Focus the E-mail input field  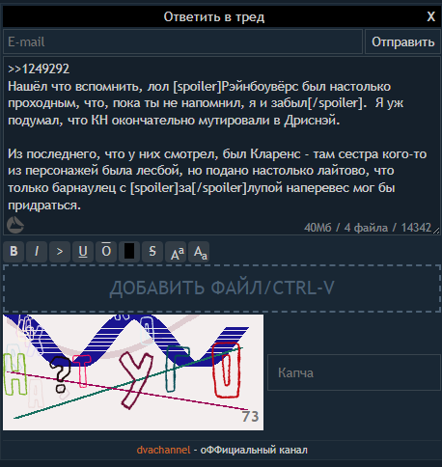click(x=182, y=41)
